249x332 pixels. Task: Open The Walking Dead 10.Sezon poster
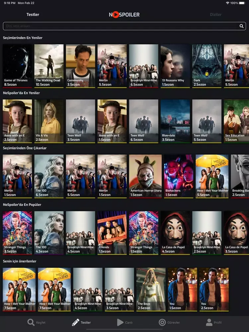tap(49, 66)
